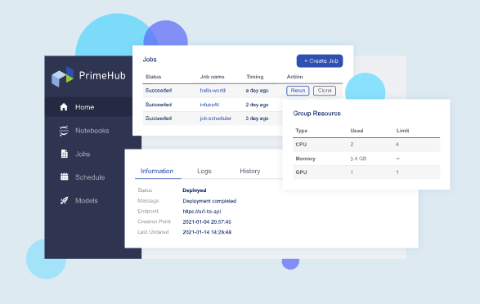
Task: Click the GPU row label
Action: point(301,172)
